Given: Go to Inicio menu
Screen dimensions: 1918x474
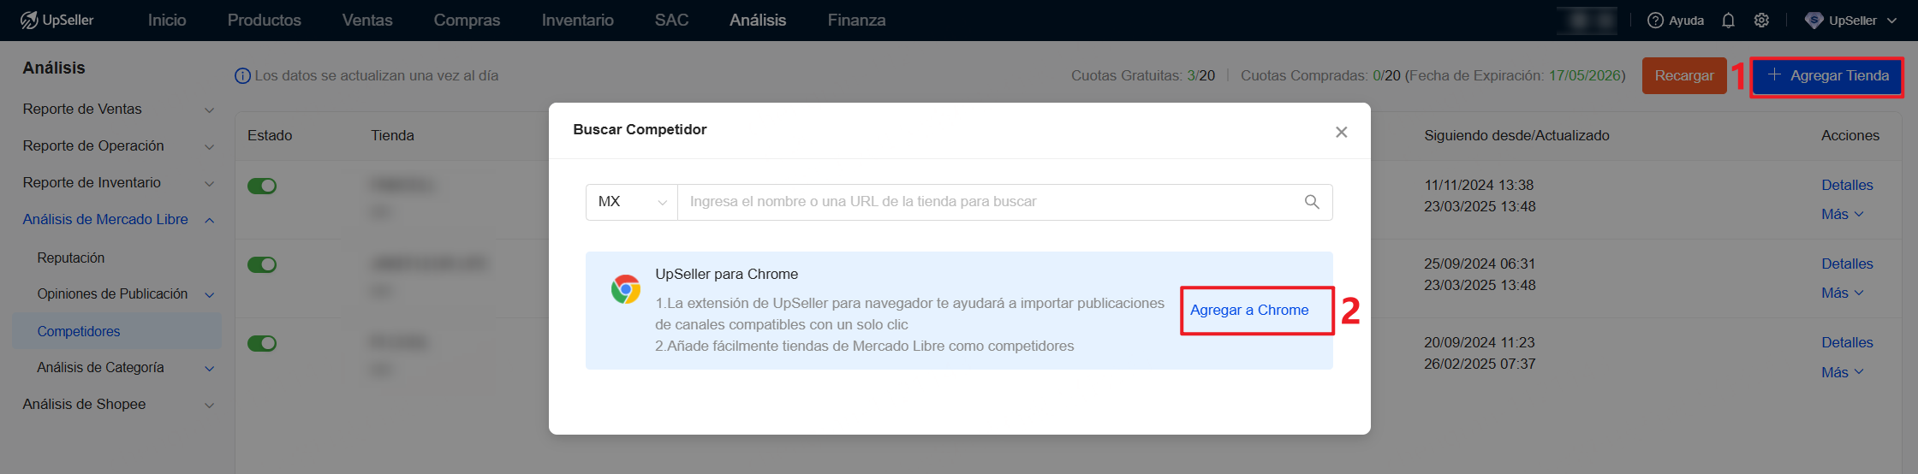Looking at the screenshot, I should coord(167,20).
